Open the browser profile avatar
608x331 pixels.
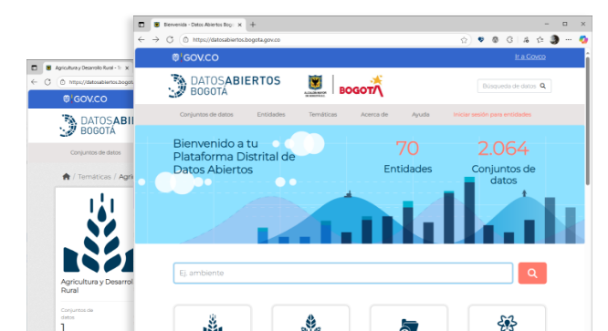tap(554, 39)
